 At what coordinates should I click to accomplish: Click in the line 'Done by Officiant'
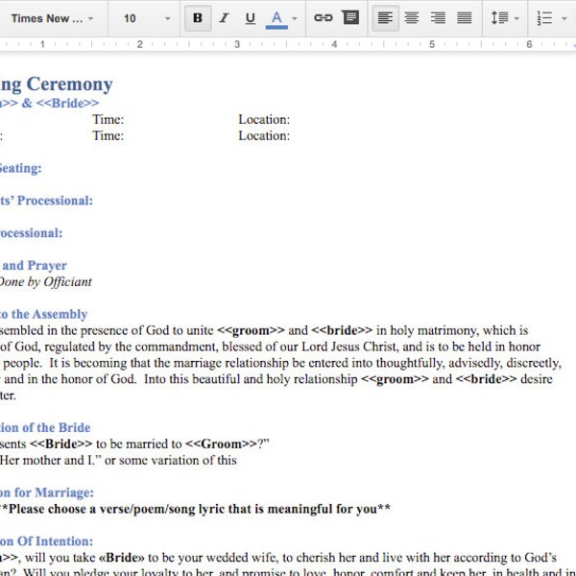(x=45, y=281)
